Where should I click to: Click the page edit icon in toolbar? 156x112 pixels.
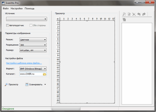(129, 14)
